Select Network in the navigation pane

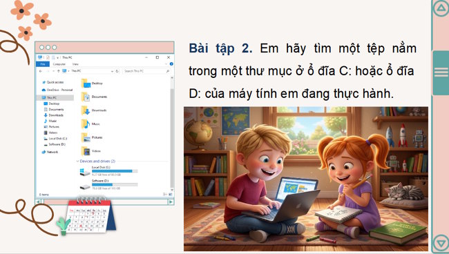click(x=50, y=152)
